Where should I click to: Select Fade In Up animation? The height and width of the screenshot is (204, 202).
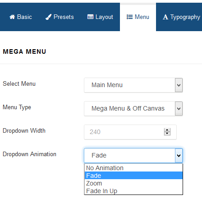pyautogui.click(x=133, y=191)
